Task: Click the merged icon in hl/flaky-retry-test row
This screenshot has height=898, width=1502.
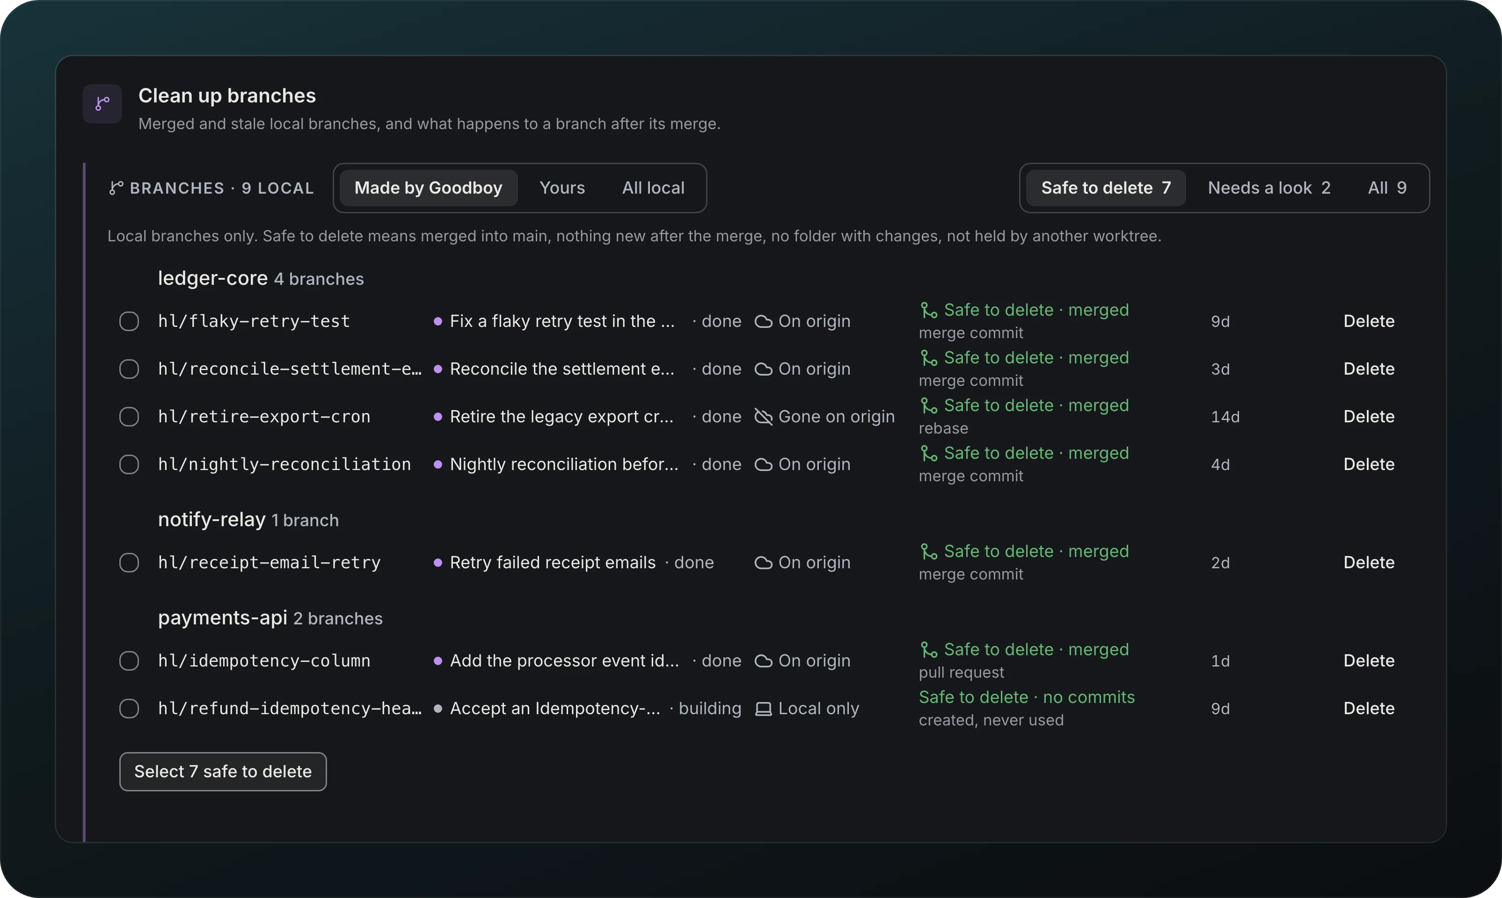Action: [x=929, y=311]
